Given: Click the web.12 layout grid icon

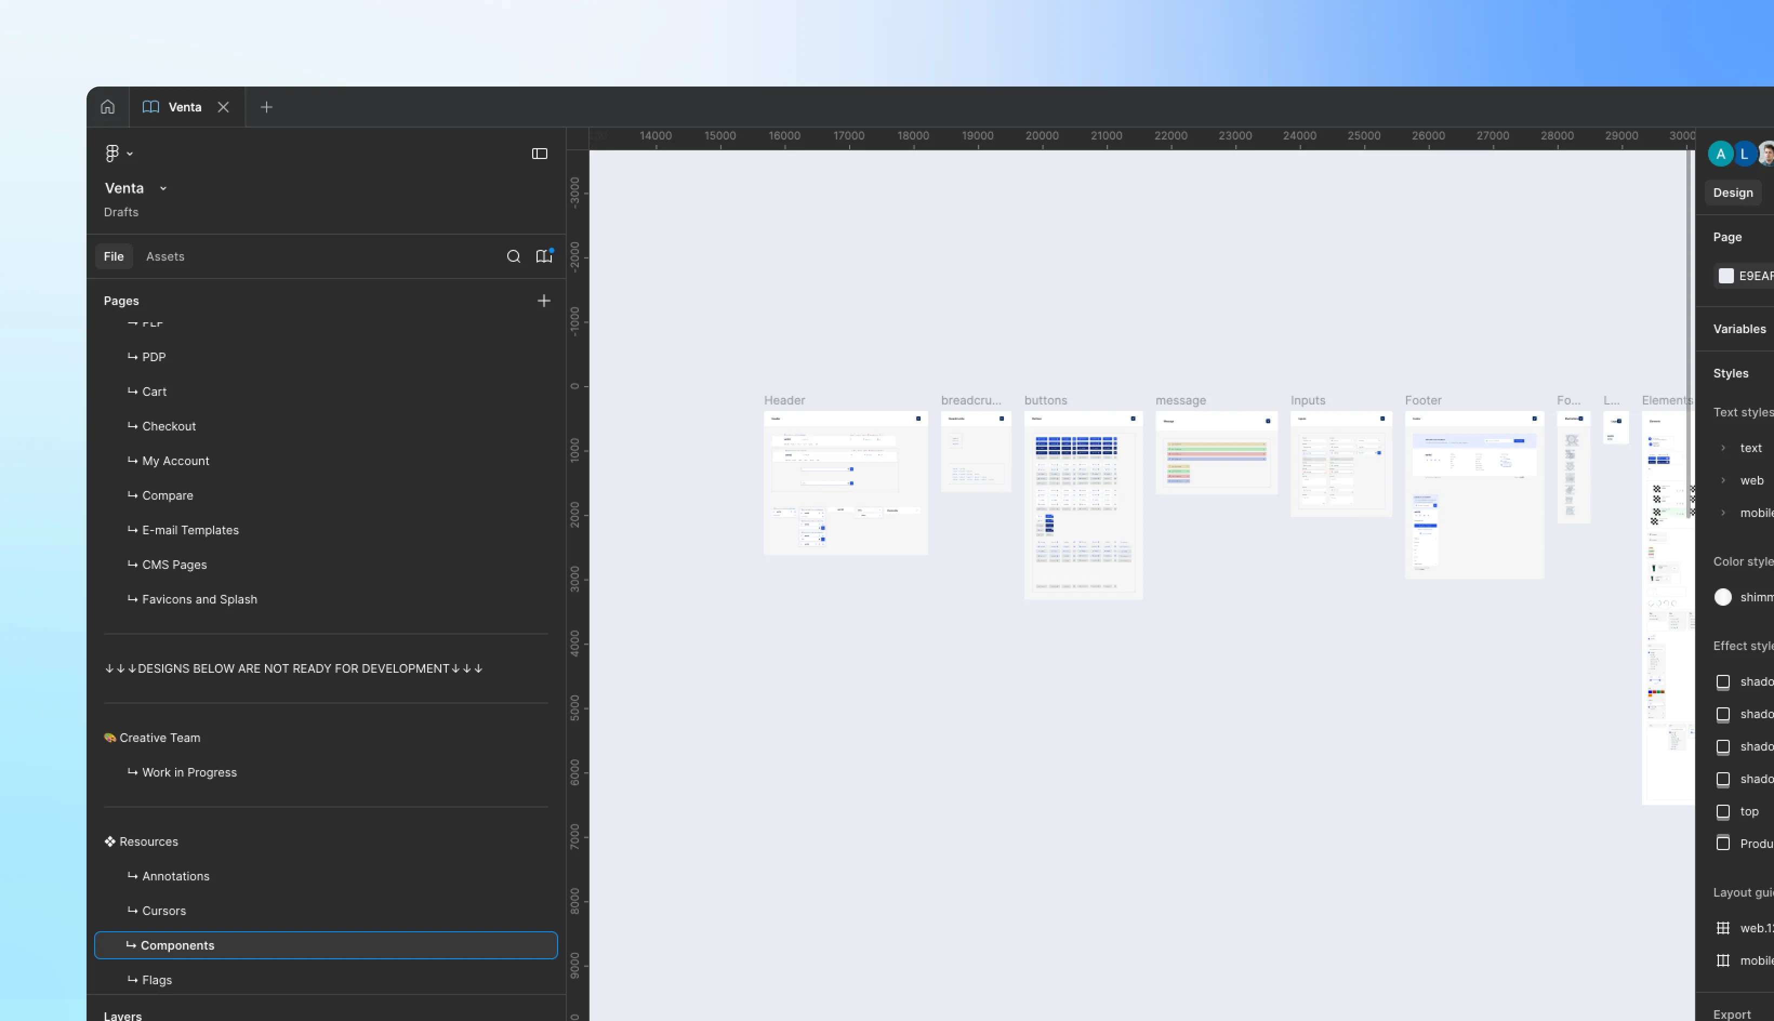Looking at the screenshot, I should pyautogui.click(x=1723, y=928).
